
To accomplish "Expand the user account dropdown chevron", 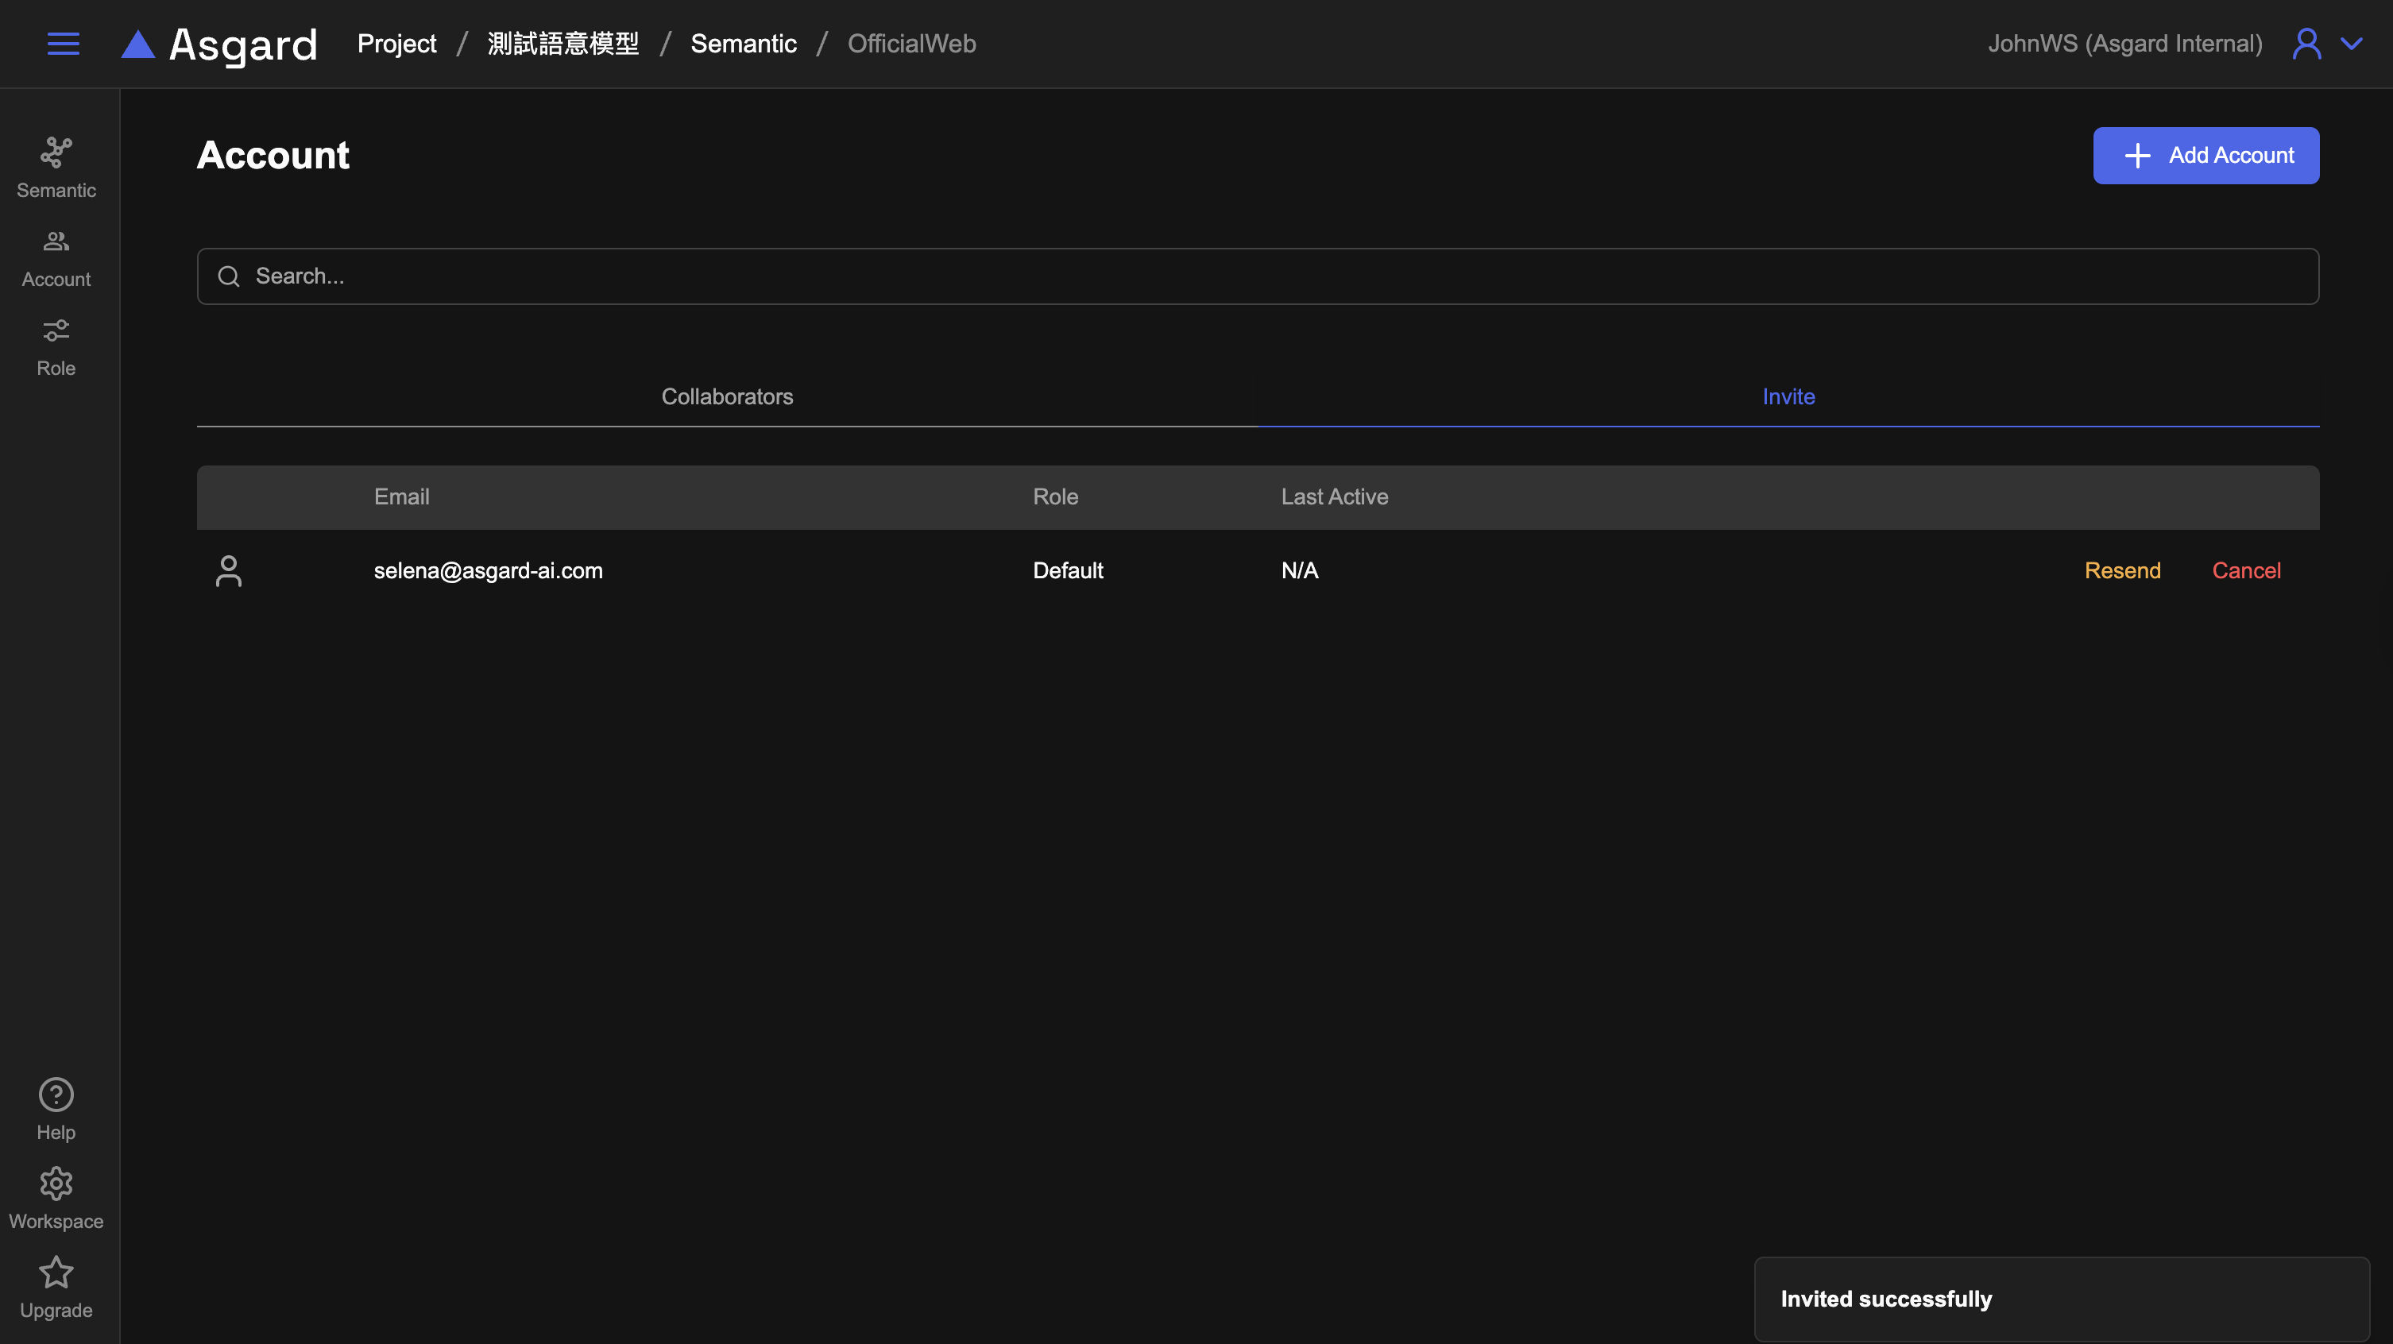I will tap(2351, 44).
